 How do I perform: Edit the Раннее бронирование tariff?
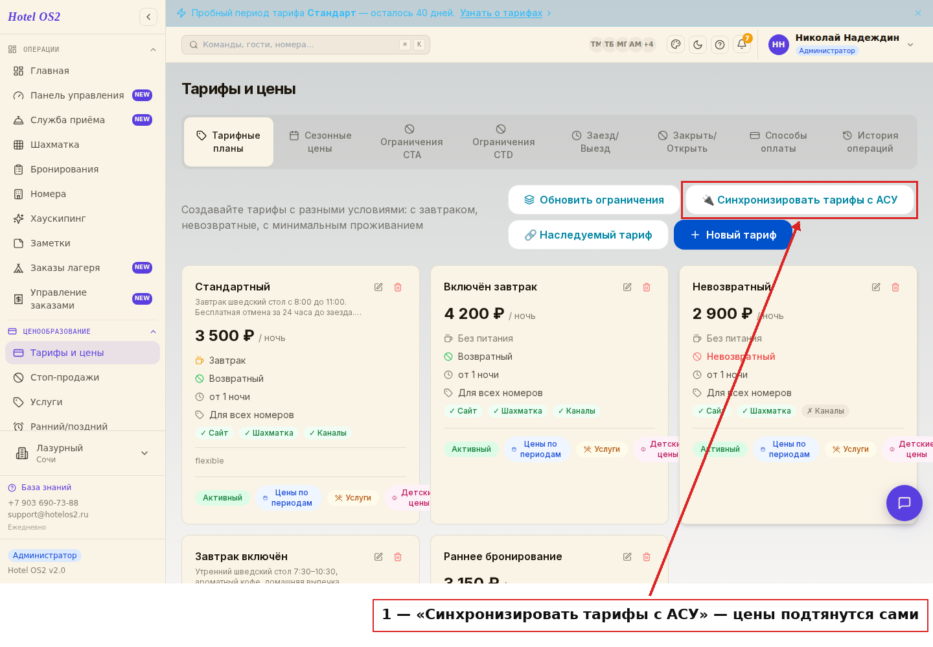click(x=627, y=557)
